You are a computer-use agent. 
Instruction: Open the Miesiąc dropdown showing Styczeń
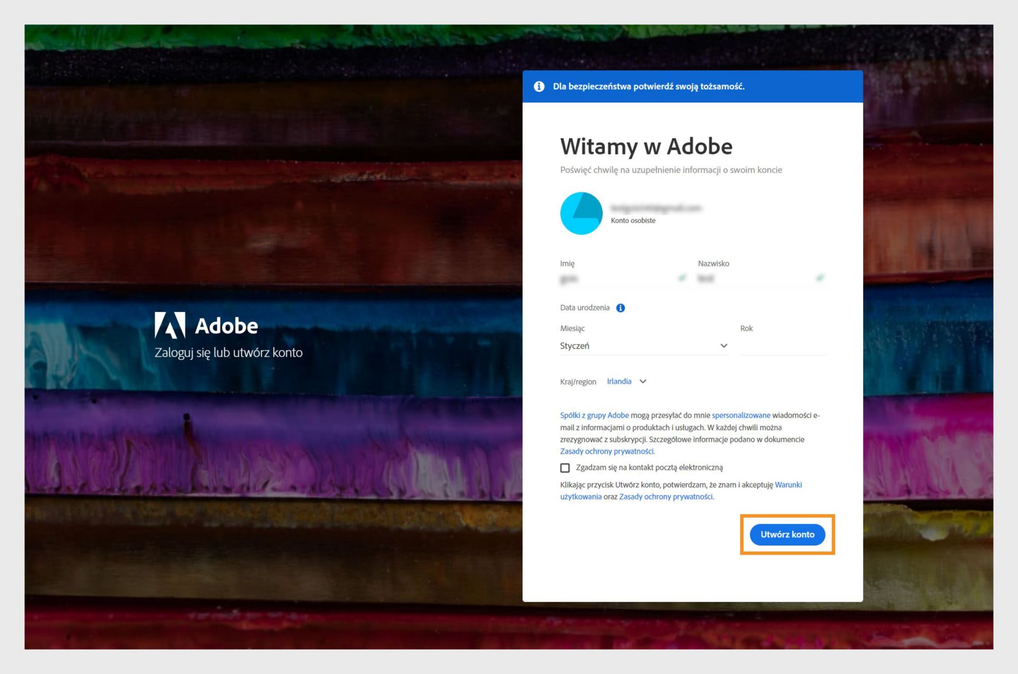[636, 346]
